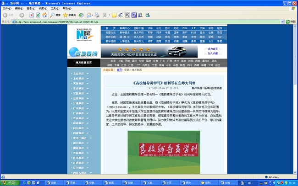
Task: Print the page with the printer icon
Action: pos(97,15)
